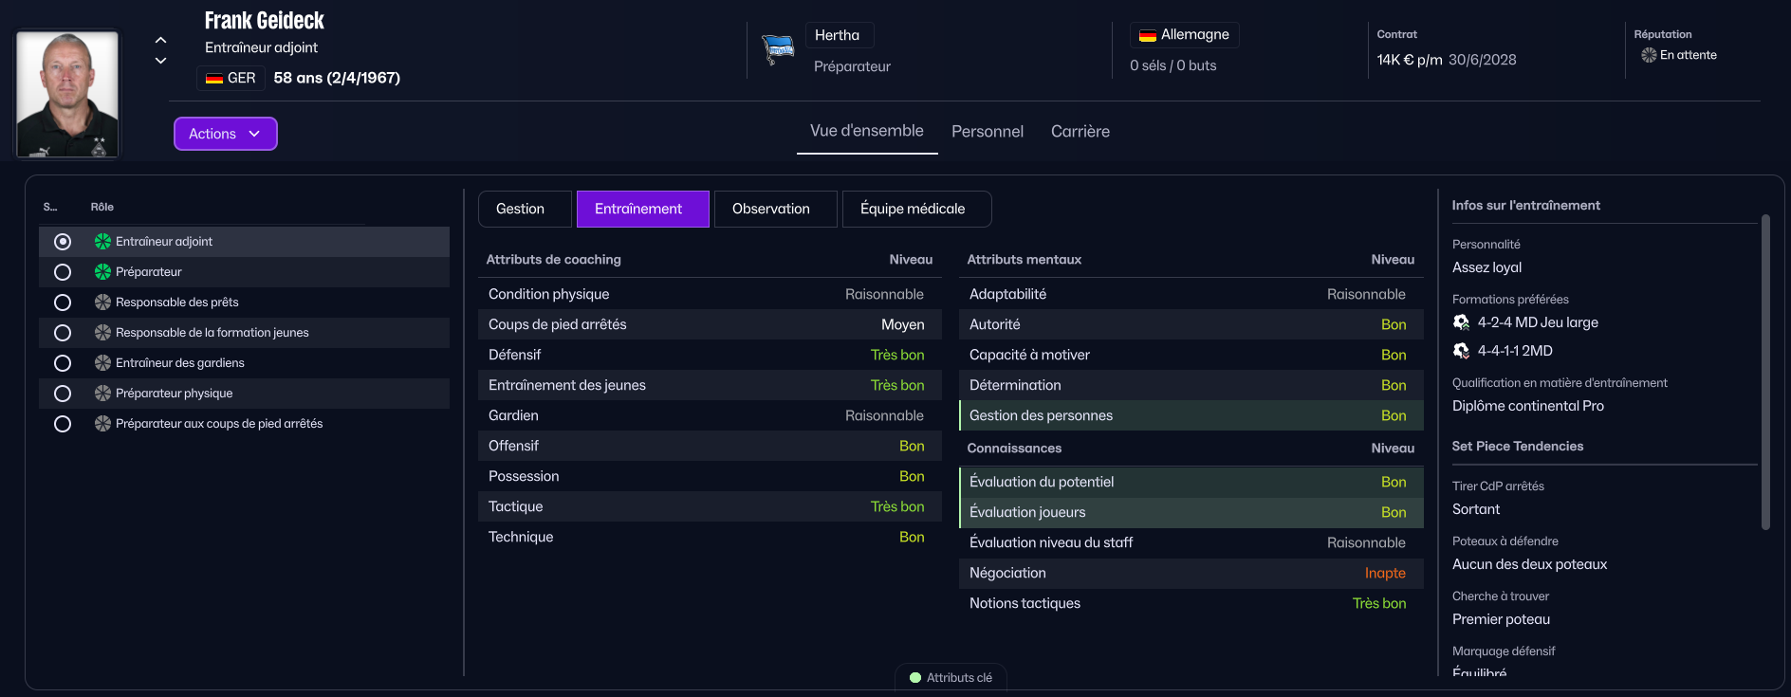Open the Personnel tab
Viewport: 1791px width, 697px height.
click(987, 132)
